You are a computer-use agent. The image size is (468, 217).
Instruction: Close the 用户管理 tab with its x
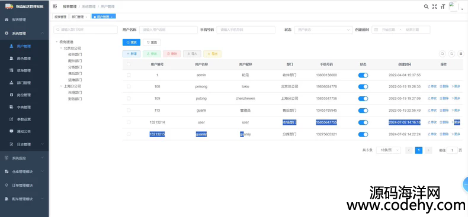coord(111,17)
